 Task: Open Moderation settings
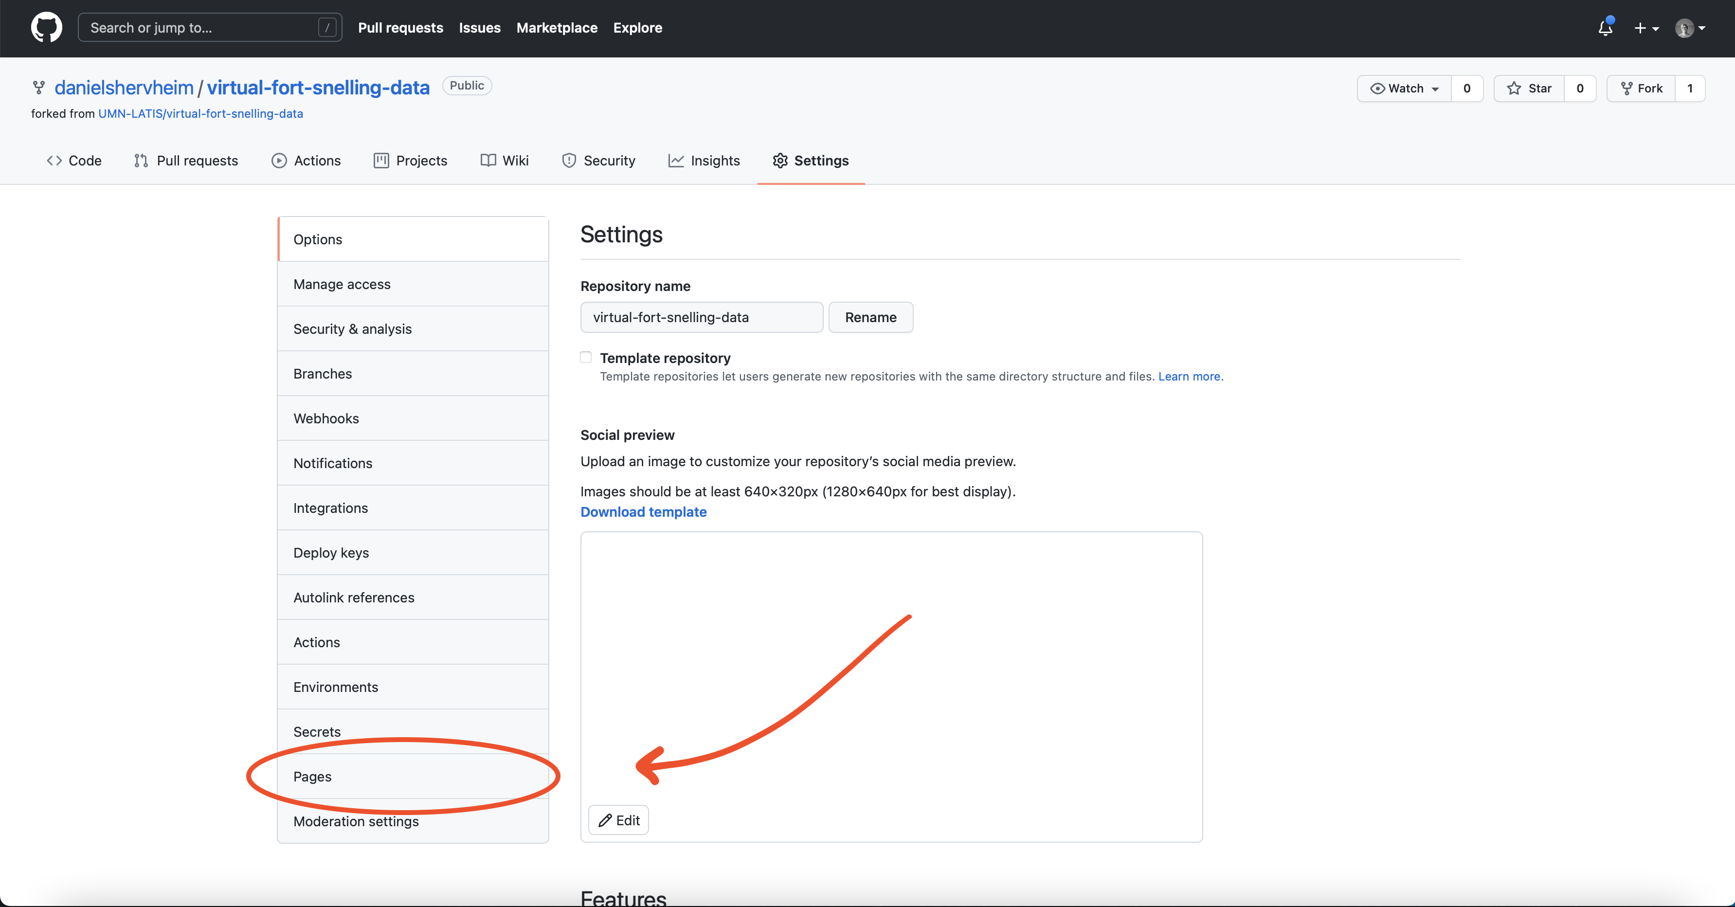click(413, 821)
